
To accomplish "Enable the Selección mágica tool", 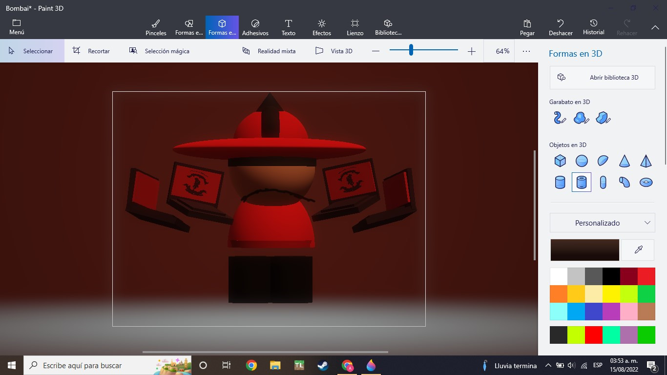I will [159, 51].
